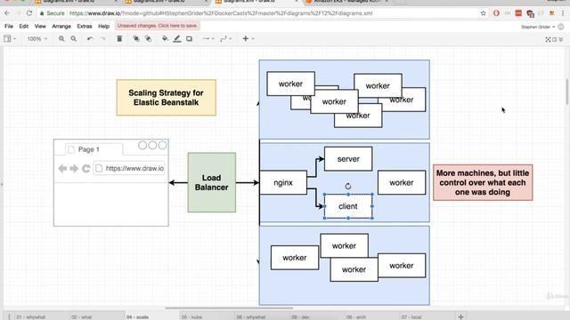This screenshot has width=570, height=320.
Task: Click Unsaved changes save notice
Action: tap(158, 26)
